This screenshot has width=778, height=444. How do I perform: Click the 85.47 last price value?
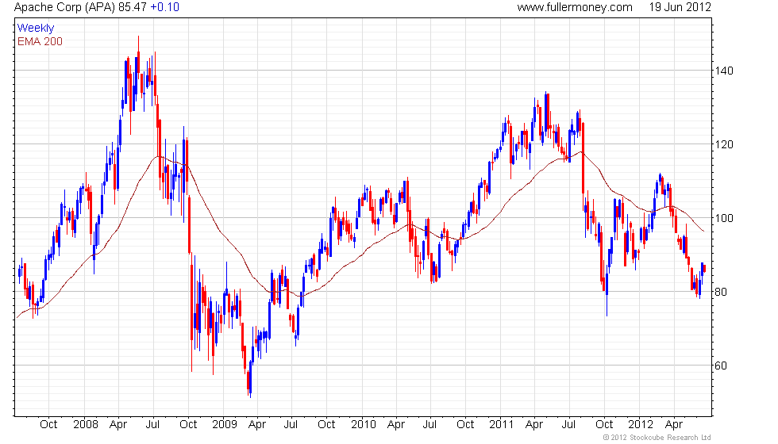click(x=133, y=7)
